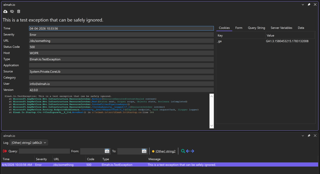320x174 pixels.
Task: Go to previous page with left arrow
Action: 188,151
